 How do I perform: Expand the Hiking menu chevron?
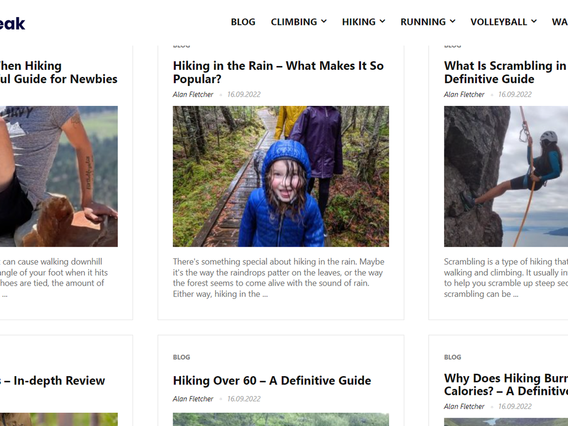pyautogui.click(x=382, y=22)
